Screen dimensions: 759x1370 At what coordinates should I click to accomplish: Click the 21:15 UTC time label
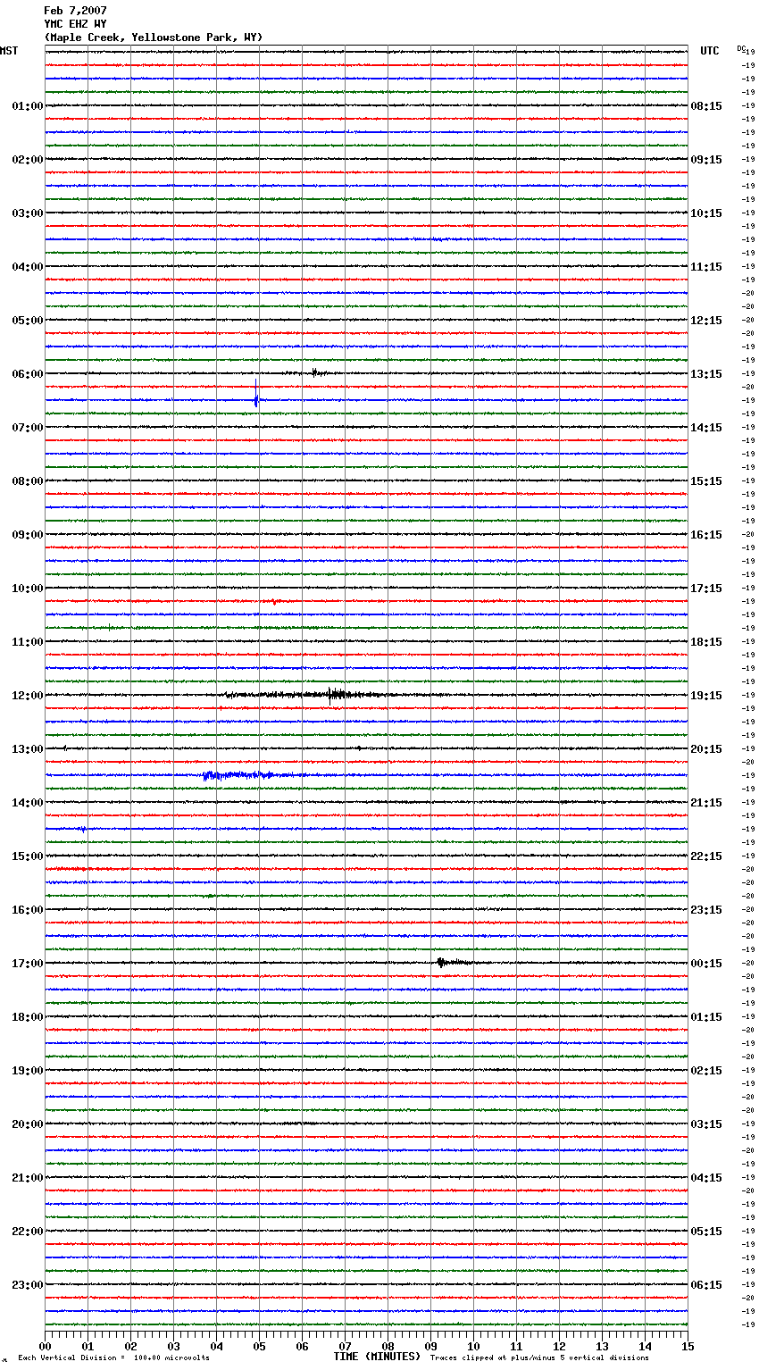click(x=706, y=803)
